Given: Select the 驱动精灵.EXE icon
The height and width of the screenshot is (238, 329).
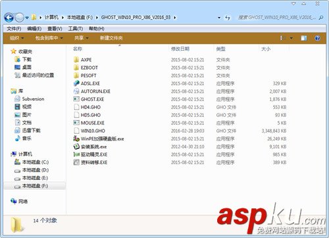Looking at the screenshot, I should point(76,154).
